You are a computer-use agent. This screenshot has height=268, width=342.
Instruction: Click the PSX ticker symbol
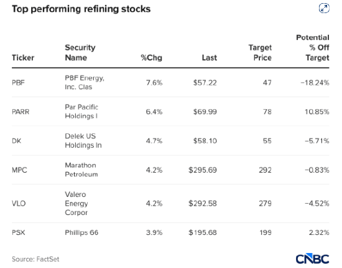click(19, 232)
